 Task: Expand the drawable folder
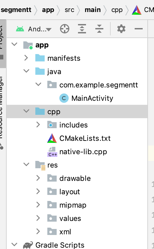coord(38,178)
